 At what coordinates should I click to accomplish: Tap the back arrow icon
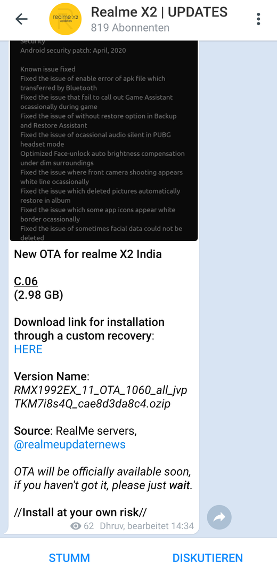(21, 19)
